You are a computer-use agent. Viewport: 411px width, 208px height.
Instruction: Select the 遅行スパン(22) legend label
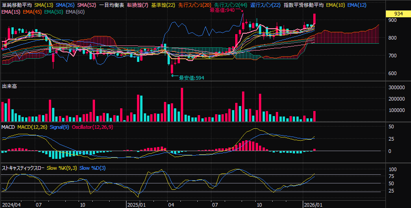(x=265, y=5)
